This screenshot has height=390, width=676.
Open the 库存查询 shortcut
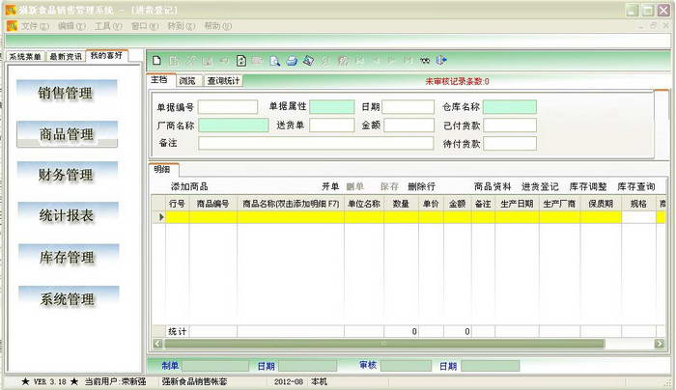(636, 186)
